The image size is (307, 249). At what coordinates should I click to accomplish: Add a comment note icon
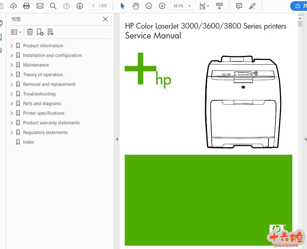239,6
